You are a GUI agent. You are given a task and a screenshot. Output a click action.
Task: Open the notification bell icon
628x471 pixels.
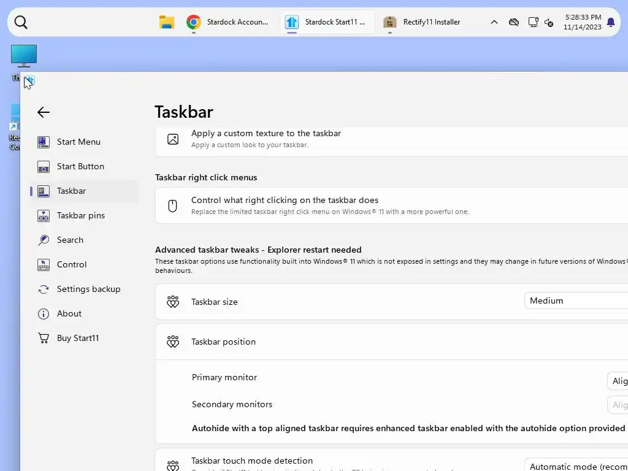click(x=611, y=22)
